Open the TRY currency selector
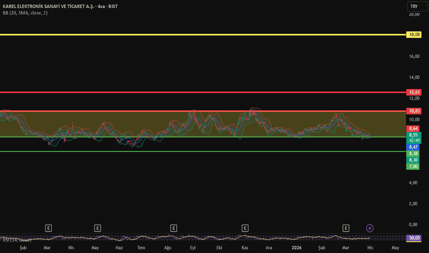 417,6
